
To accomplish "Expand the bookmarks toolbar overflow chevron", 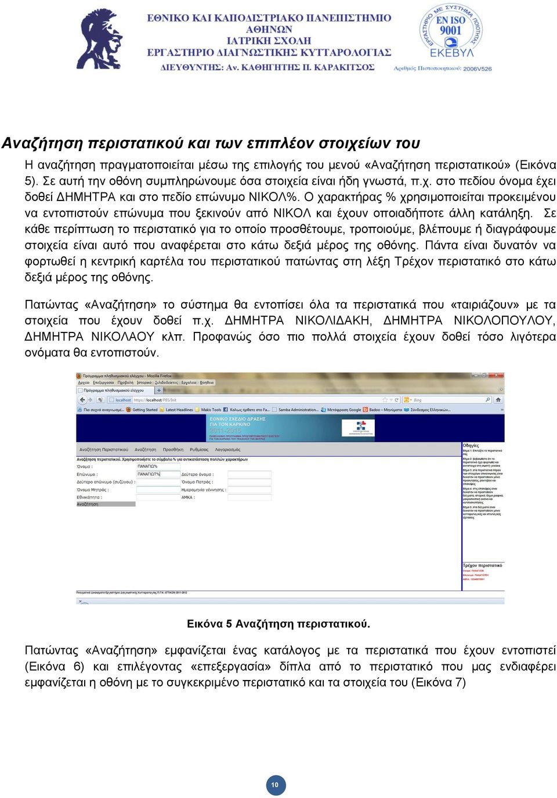I will pyautogui.click(x=501, y=410).
